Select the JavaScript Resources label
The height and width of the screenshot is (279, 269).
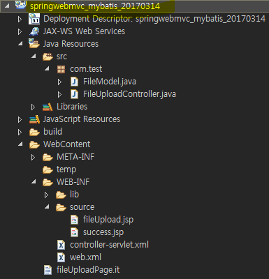(x=82, y=119)
